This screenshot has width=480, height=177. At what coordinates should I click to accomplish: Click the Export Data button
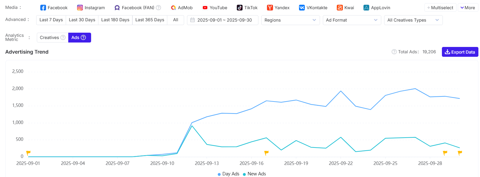point(460,52)
